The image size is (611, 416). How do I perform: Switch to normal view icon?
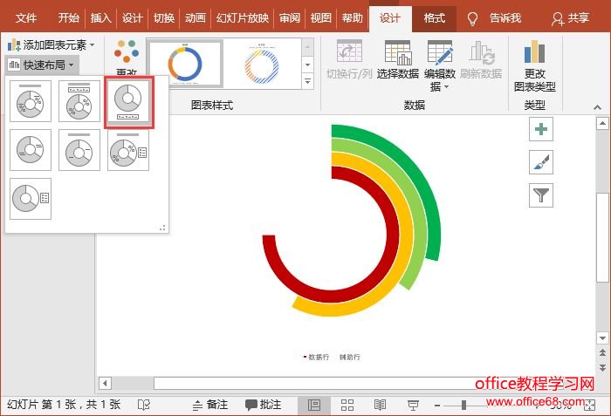pyautogui.click(x=314, y=405)
